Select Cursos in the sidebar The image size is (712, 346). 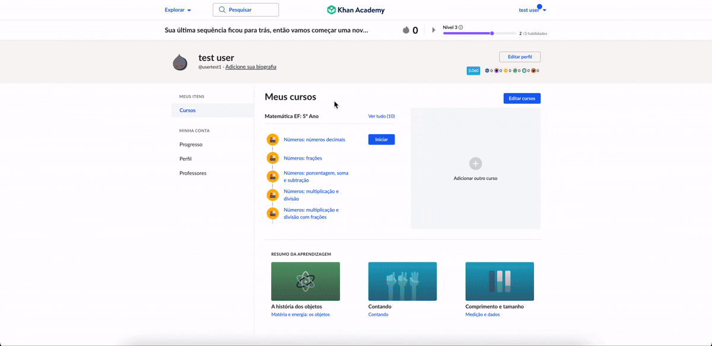click(x=213, y=110)
